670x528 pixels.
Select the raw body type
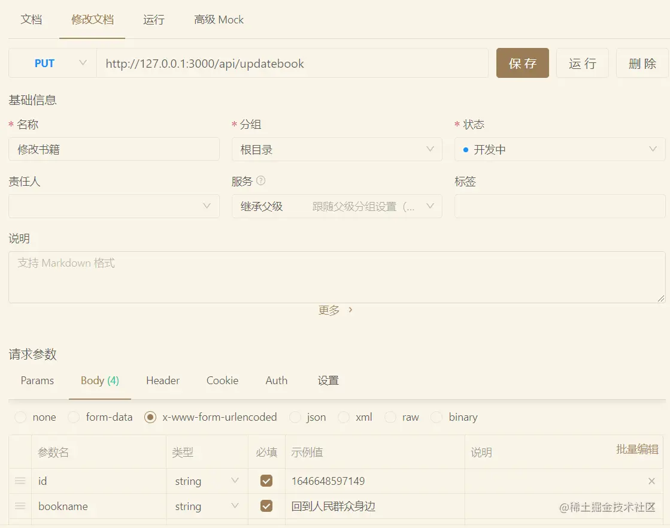pos(390,417)
